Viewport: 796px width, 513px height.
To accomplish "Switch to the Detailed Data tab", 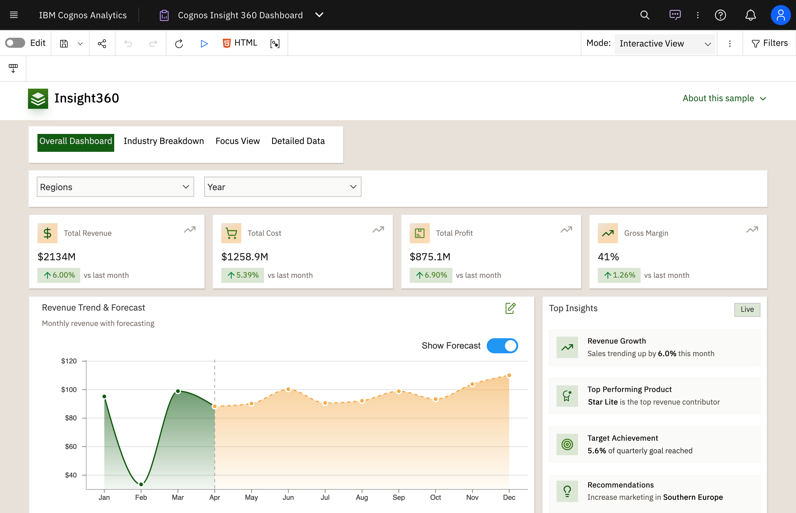I will pos(298,141).
